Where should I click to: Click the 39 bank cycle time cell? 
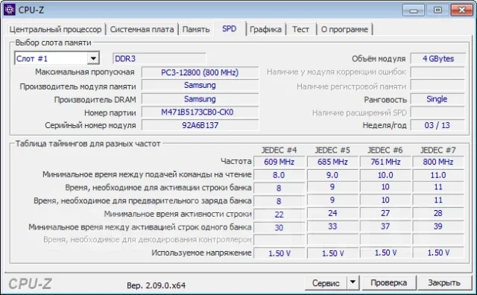pyautogui.click(x=438, y=226)
